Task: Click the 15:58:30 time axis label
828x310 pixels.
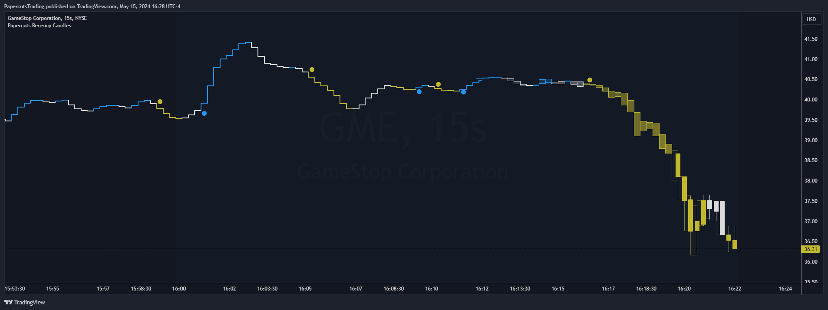Action: coord(141,289)
